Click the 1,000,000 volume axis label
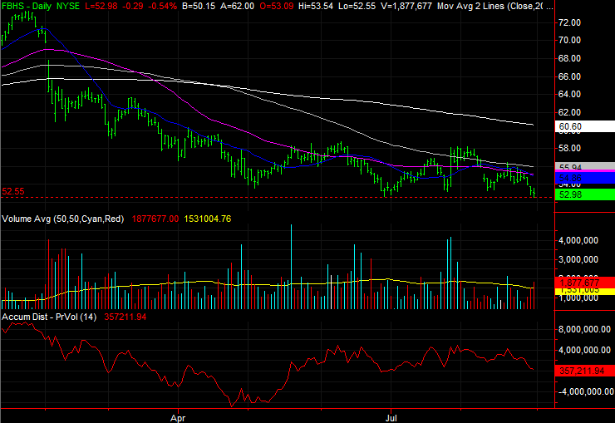This screenshot has width=615, height=423. 578,298
